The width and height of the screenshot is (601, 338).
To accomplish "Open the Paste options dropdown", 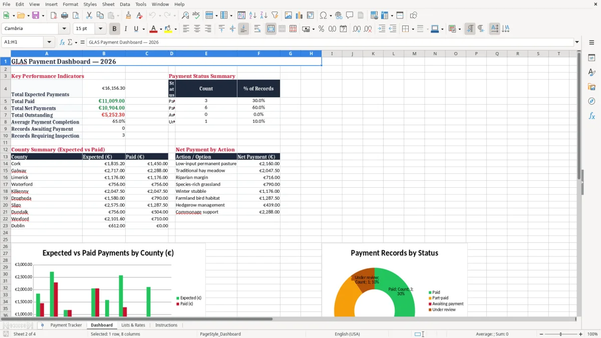I will (x=118, y=16).
